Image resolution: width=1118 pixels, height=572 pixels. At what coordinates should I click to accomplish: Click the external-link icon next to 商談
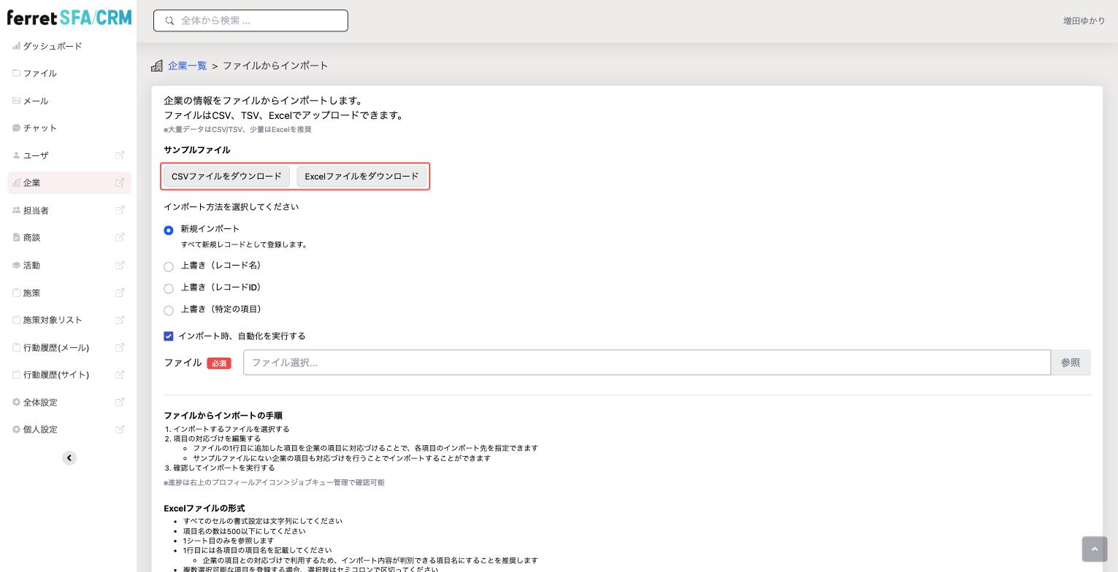pyautogui.click(x=120, y=237)
